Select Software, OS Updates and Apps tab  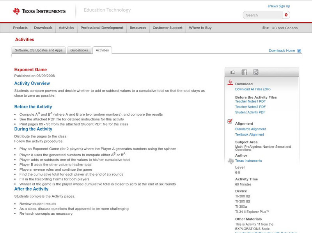coord(39,50)
